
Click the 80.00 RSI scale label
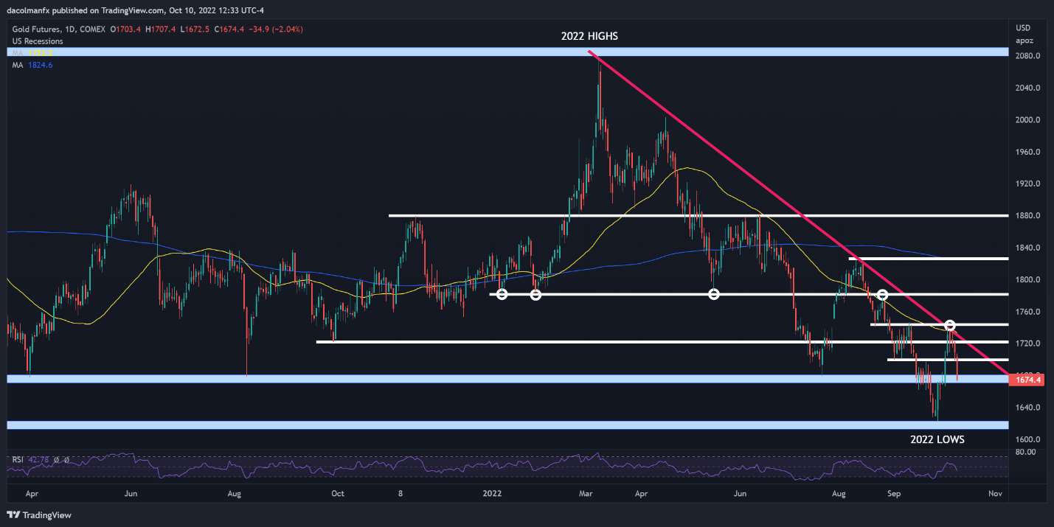tap(1026, 452)
